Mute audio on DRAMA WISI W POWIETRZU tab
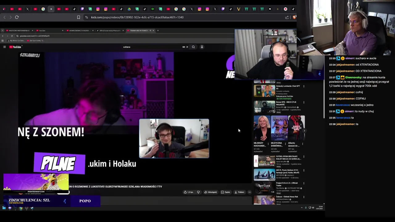The height and width of the screenshot is (222, 395). click(150, 31)
